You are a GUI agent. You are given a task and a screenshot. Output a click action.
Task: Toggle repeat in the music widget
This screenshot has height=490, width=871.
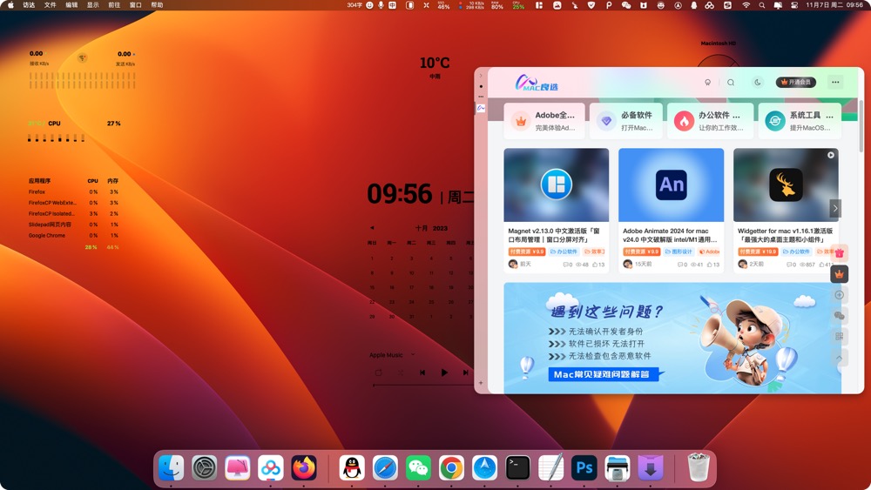[x=378, y=373]
